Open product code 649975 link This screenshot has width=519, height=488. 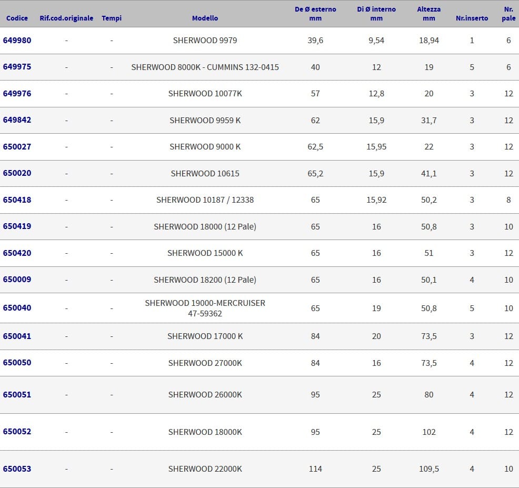point(17,67)
